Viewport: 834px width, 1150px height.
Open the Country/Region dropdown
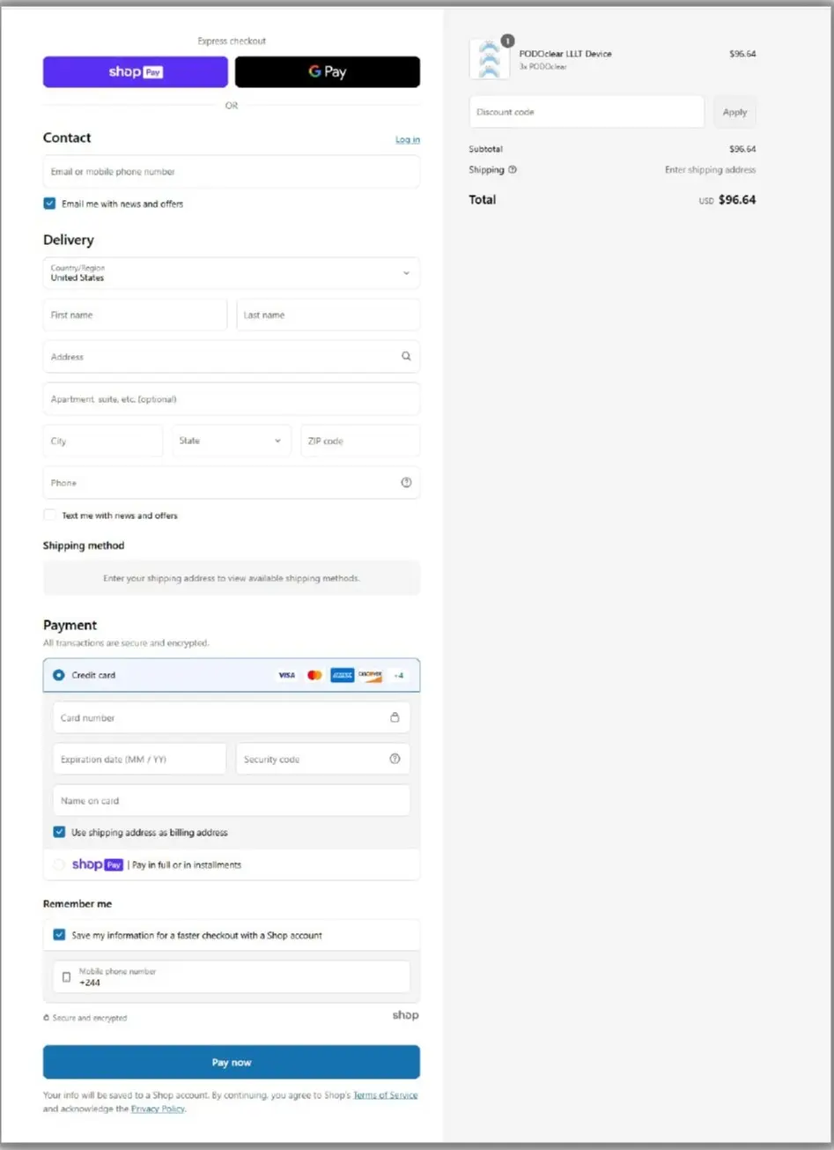[x=231, y=273]
